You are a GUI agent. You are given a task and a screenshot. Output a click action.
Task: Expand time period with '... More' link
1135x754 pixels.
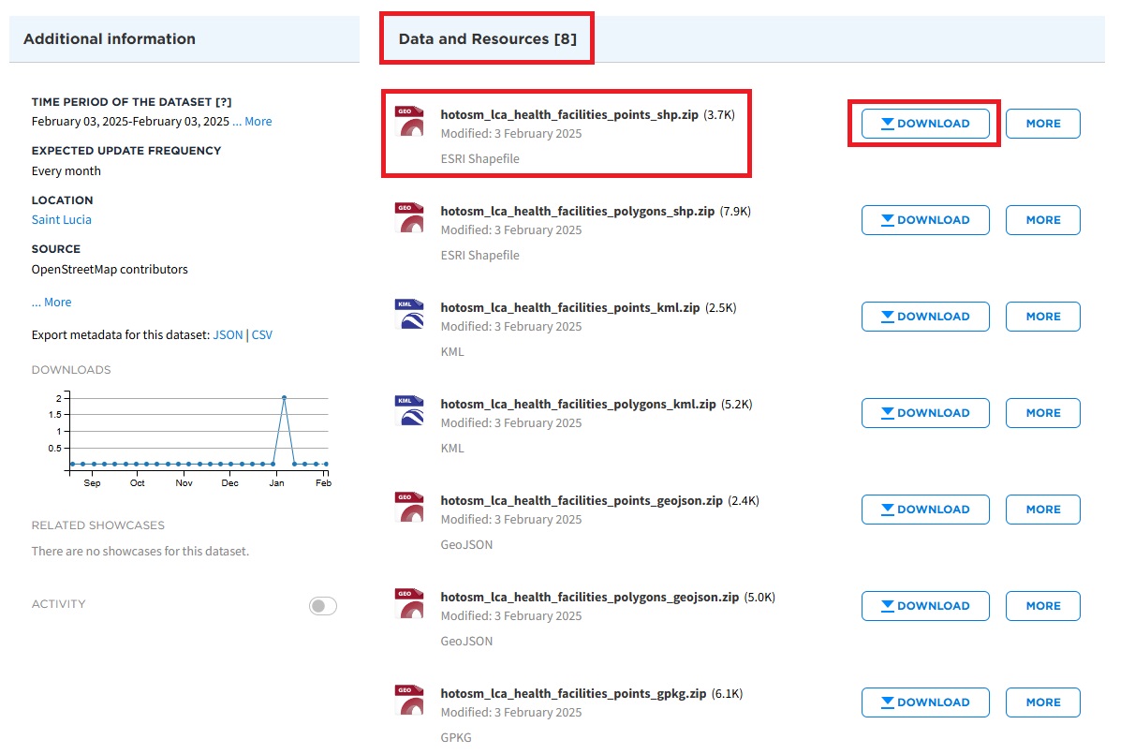point(252,122)
